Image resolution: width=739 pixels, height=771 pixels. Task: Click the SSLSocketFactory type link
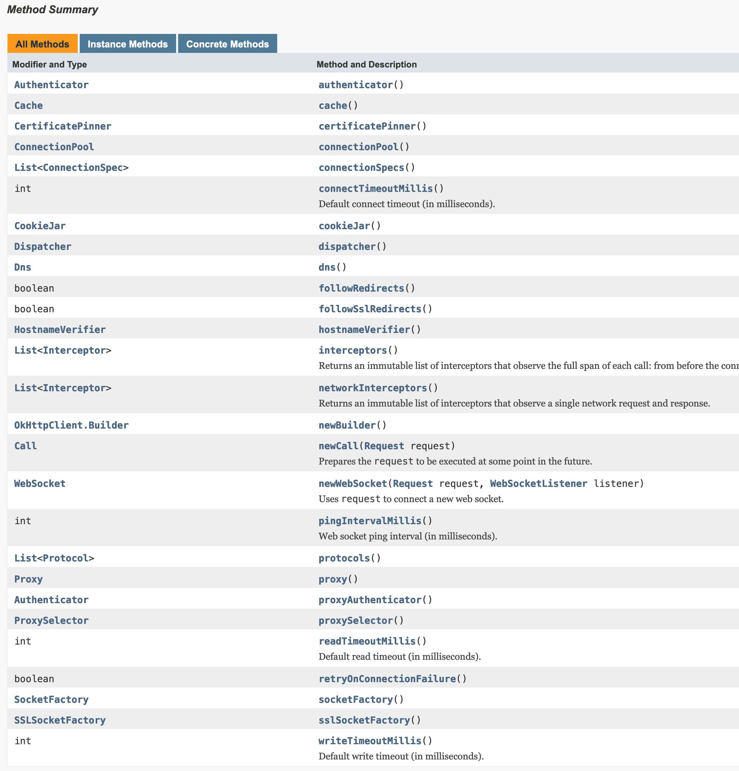click(60, 720)
